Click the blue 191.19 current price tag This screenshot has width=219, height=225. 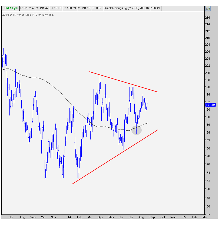click(211, 105)
